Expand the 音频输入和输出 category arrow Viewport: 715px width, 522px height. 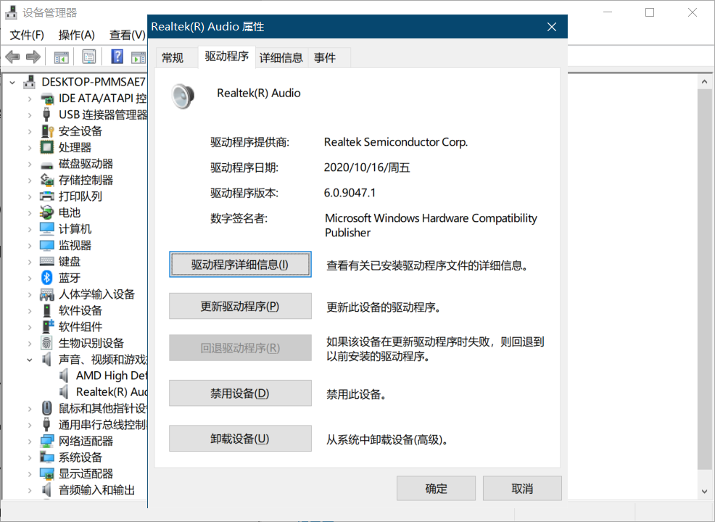[30, 491]
